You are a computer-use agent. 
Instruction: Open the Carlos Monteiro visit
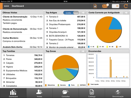[22, 40]
